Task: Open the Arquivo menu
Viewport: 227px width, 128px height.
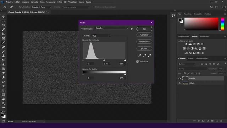Action: 9,2
